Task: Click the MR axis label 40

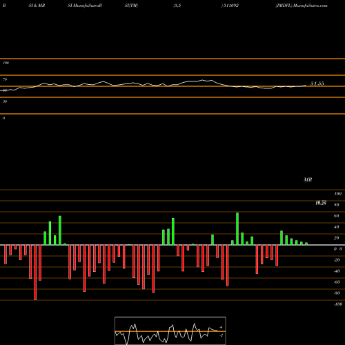Action: tap(337, 227)
